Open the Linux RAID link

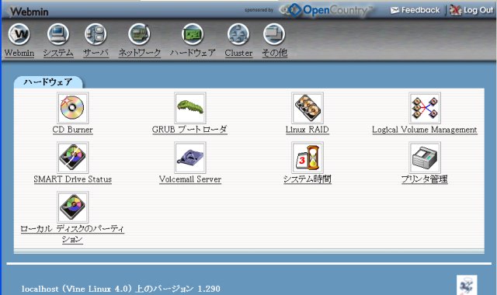pos(308,130)
